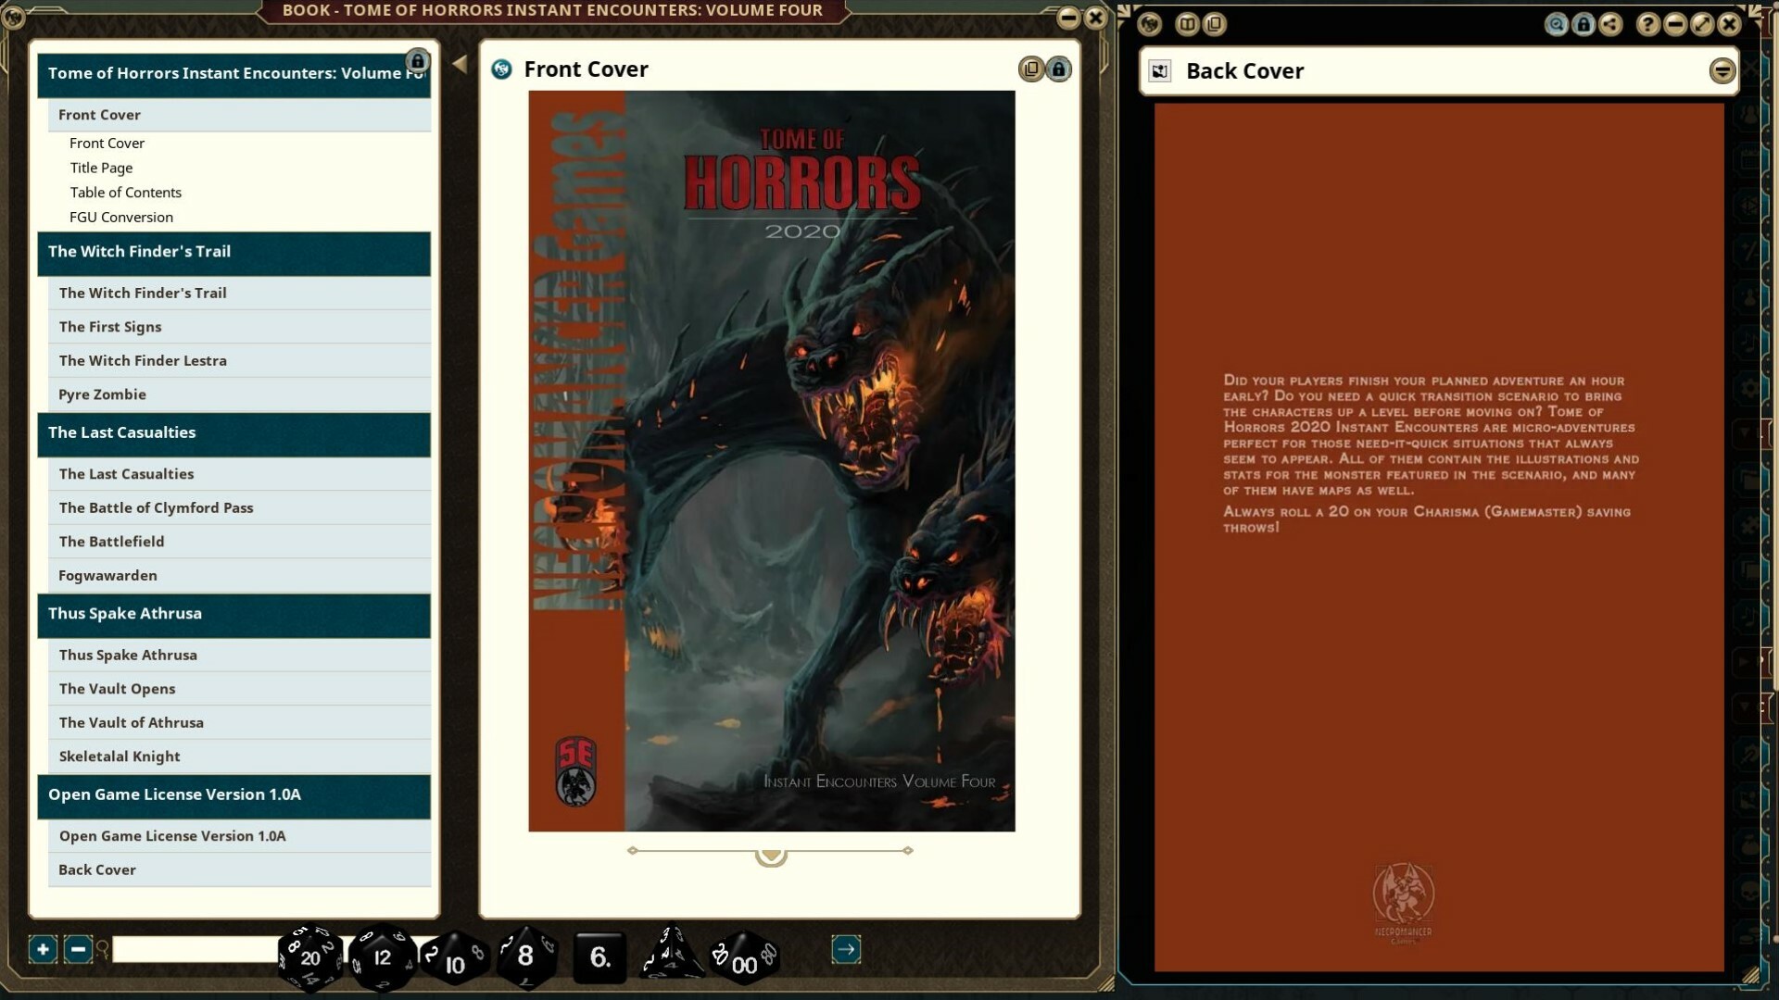Roll the d10 die
Viewport: 1779px width, 1000px height.
pos(454,963)
